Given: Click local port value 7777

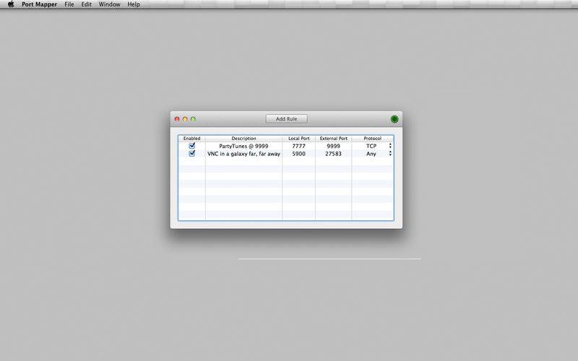Looking at the screenshot, I should click(x=299, y=146).
